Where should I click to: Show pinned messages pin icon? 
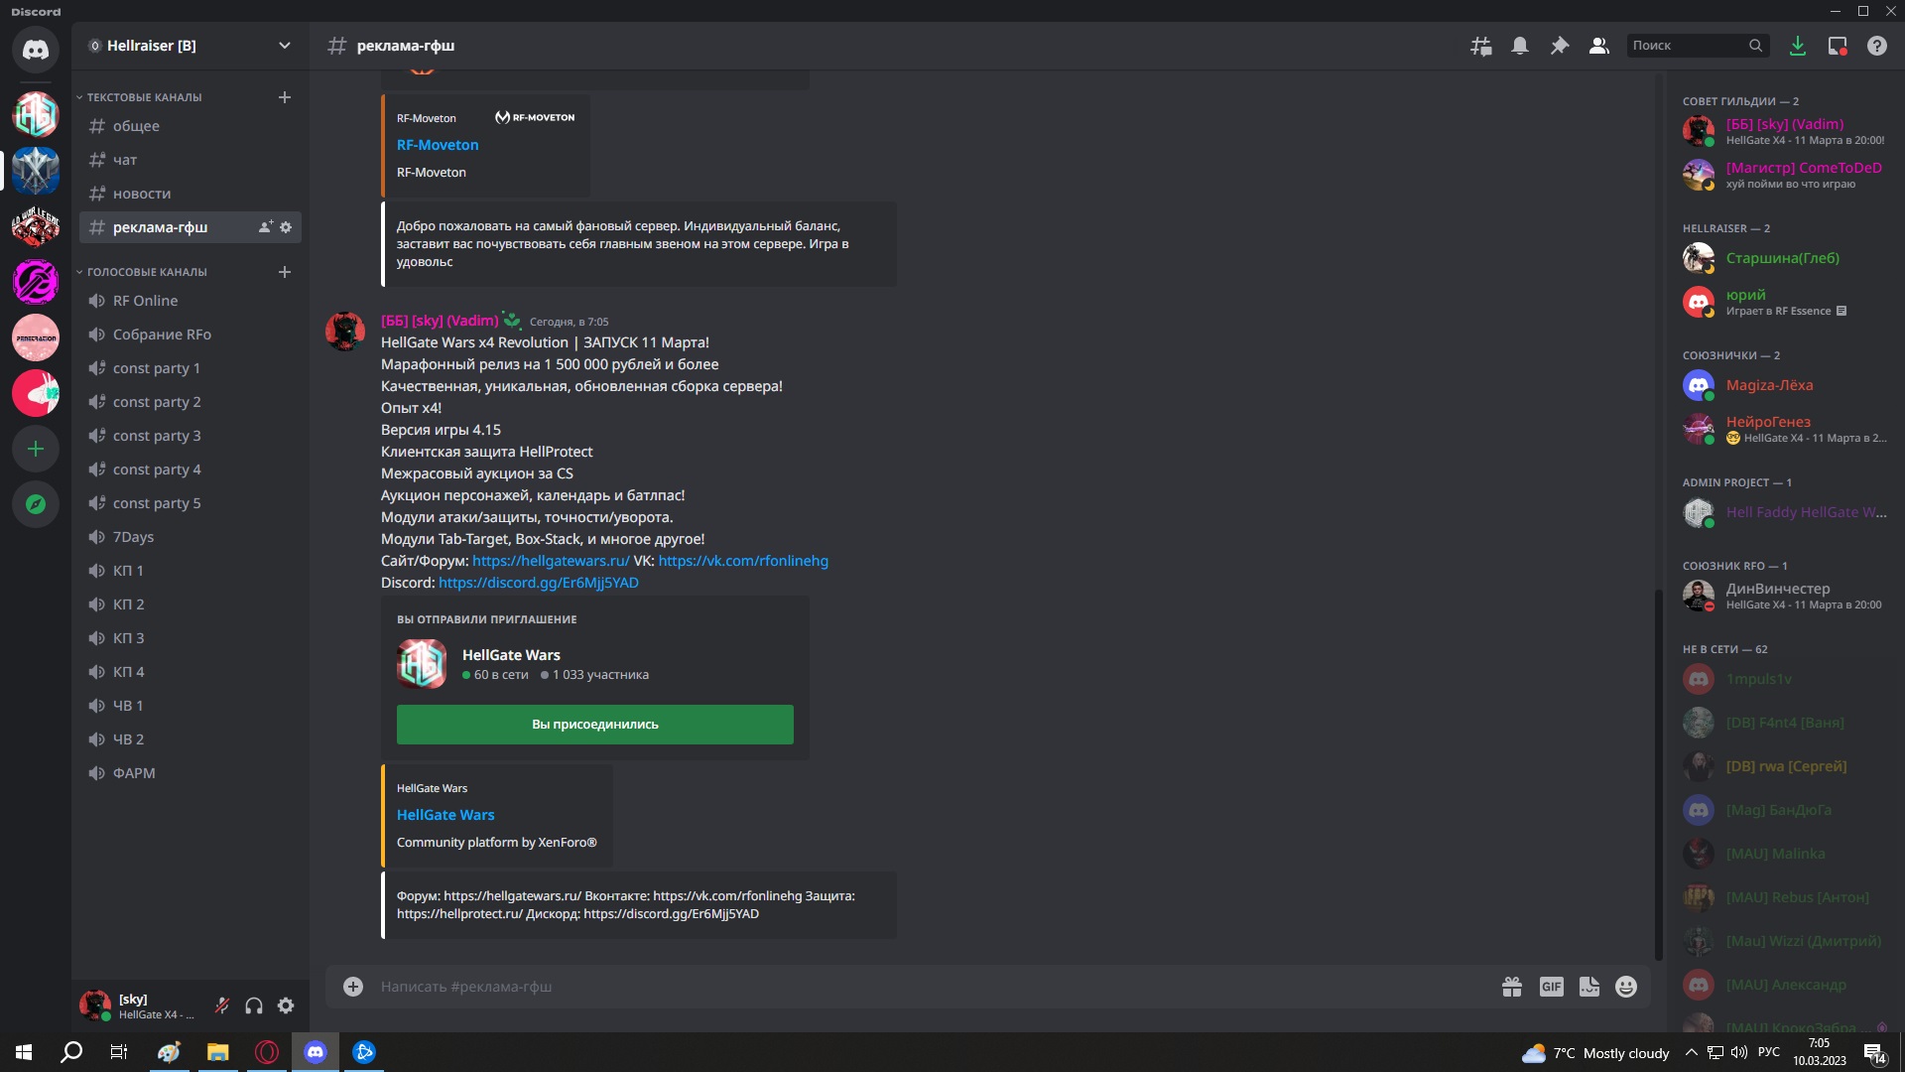pos(1560,46)
